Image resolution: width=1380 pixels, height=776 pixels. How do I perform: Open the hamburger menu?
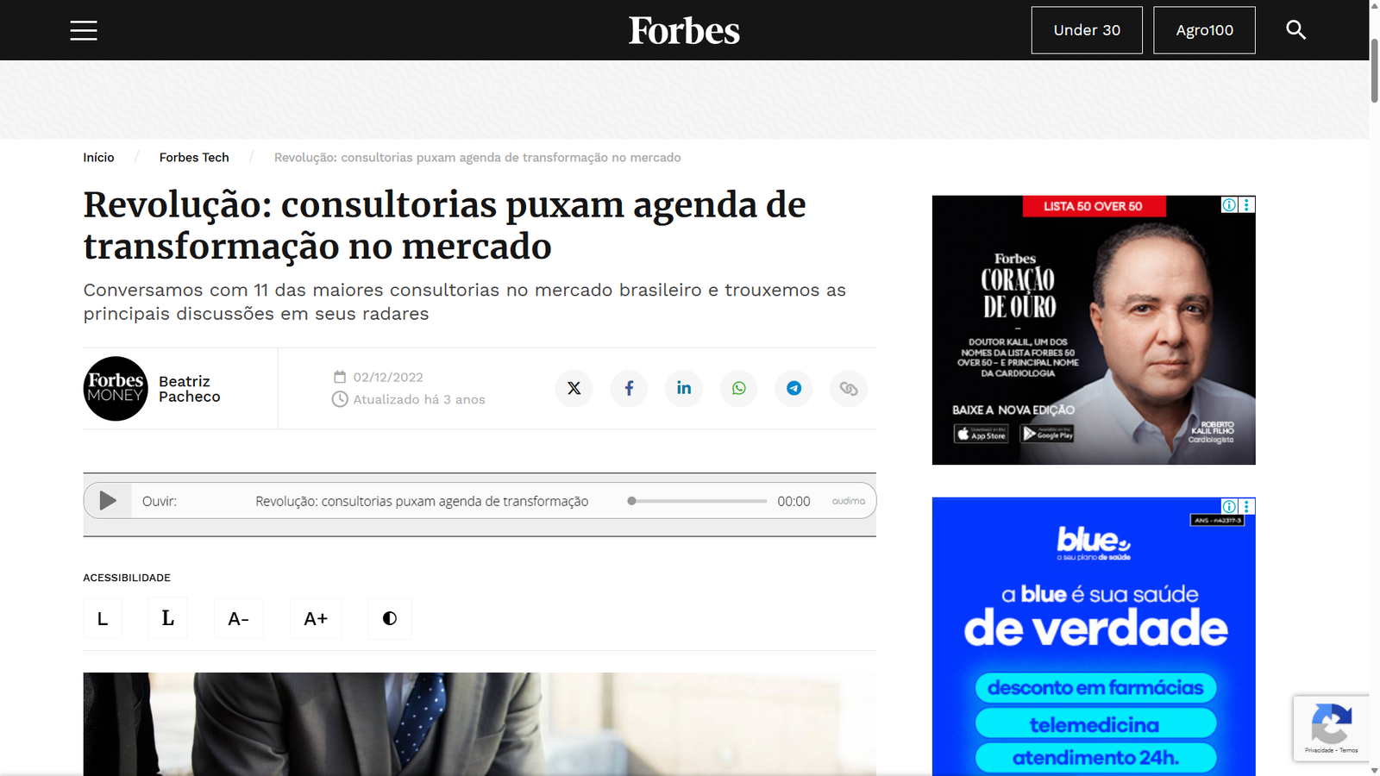[84, 30]
